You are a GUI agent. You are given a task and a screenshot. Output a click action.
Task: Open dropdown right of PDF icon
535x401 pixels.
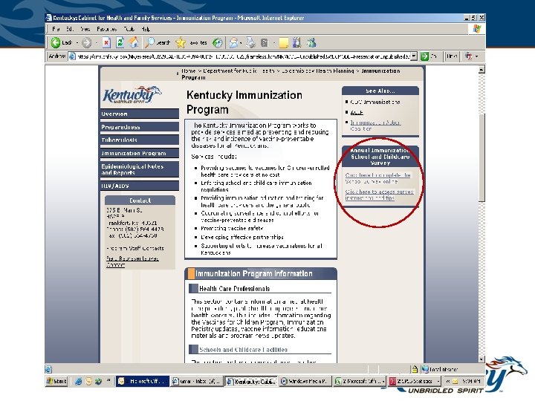(x=476, y=56)
